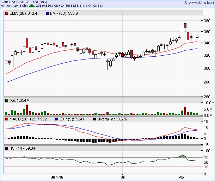Screen dimensions: 215x181
Task: Click the 340 price axis label
Action: point(207,43)
